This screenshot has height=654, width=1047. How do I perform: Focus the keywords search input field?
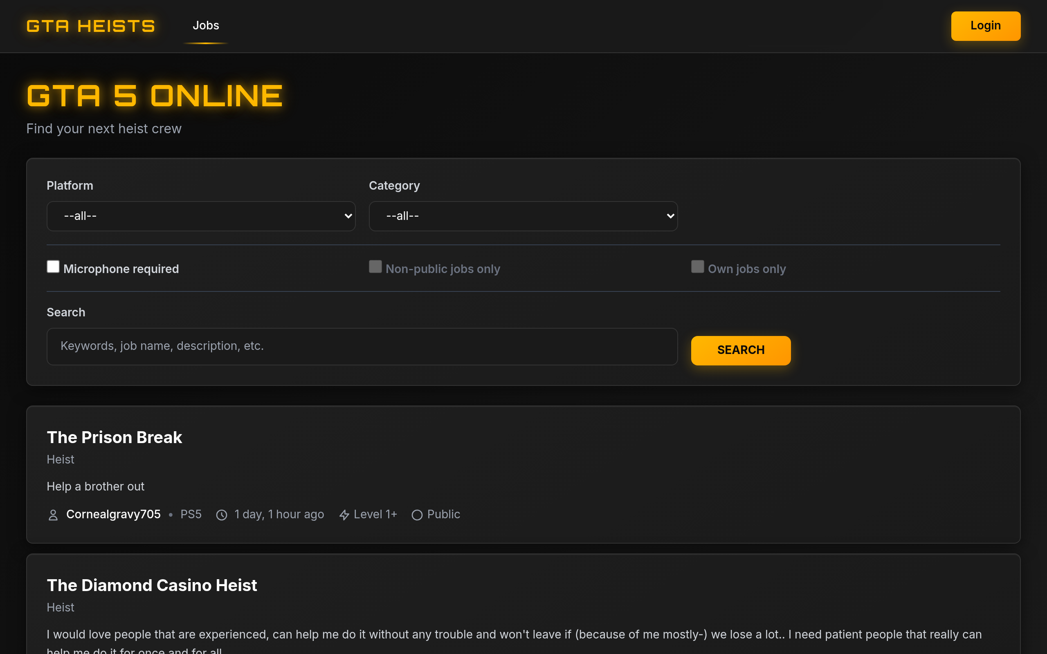(x=362, y=346)
